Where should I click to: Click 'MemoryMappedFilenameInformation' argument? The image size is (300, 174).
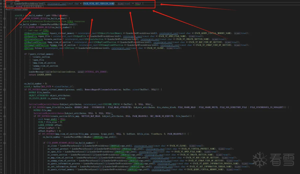pos(103,90)
